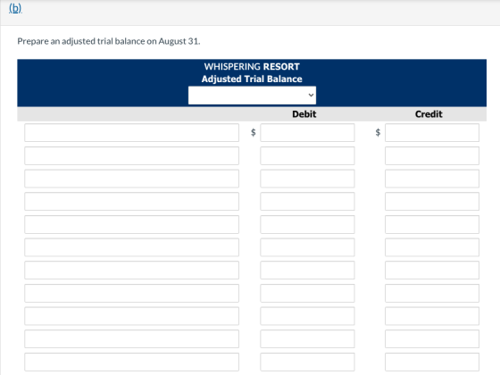Select the tenth row Debit amount field
500x375 pixels.
307,339
